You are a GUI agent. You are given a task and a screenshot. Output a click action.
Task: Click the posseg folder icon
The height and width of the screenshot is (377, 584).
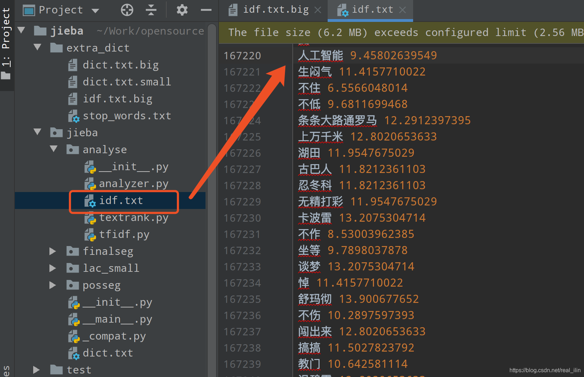[x=73, y=285]
